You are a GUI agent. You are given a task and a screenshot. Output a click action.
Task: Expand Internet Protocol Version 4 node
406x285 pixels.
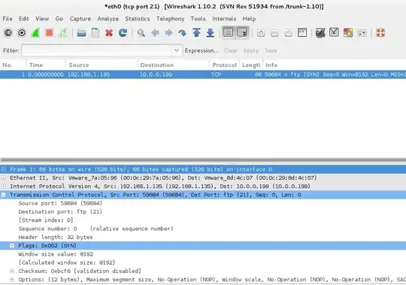(x=3, y=186)
